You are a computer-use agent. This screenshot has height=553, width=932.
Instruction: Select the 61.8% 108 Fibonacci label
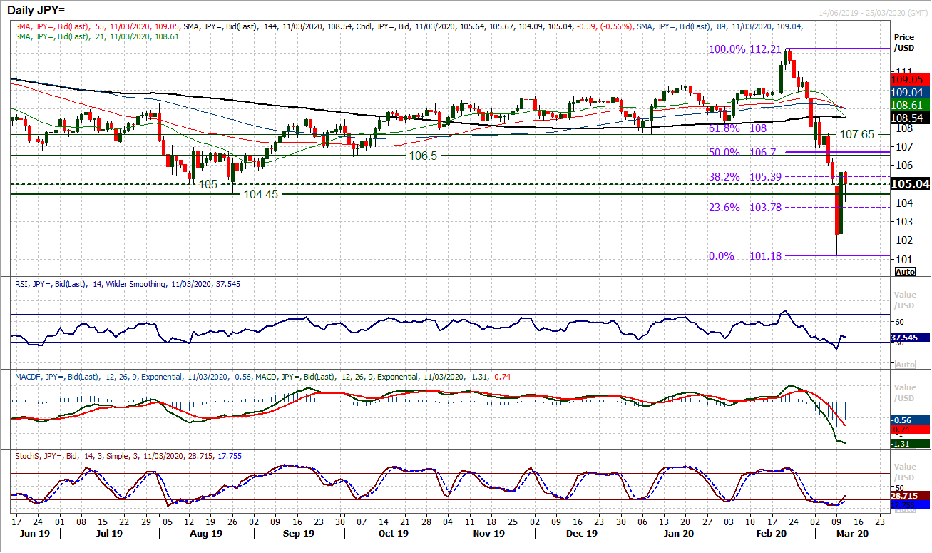coord(737,128)
